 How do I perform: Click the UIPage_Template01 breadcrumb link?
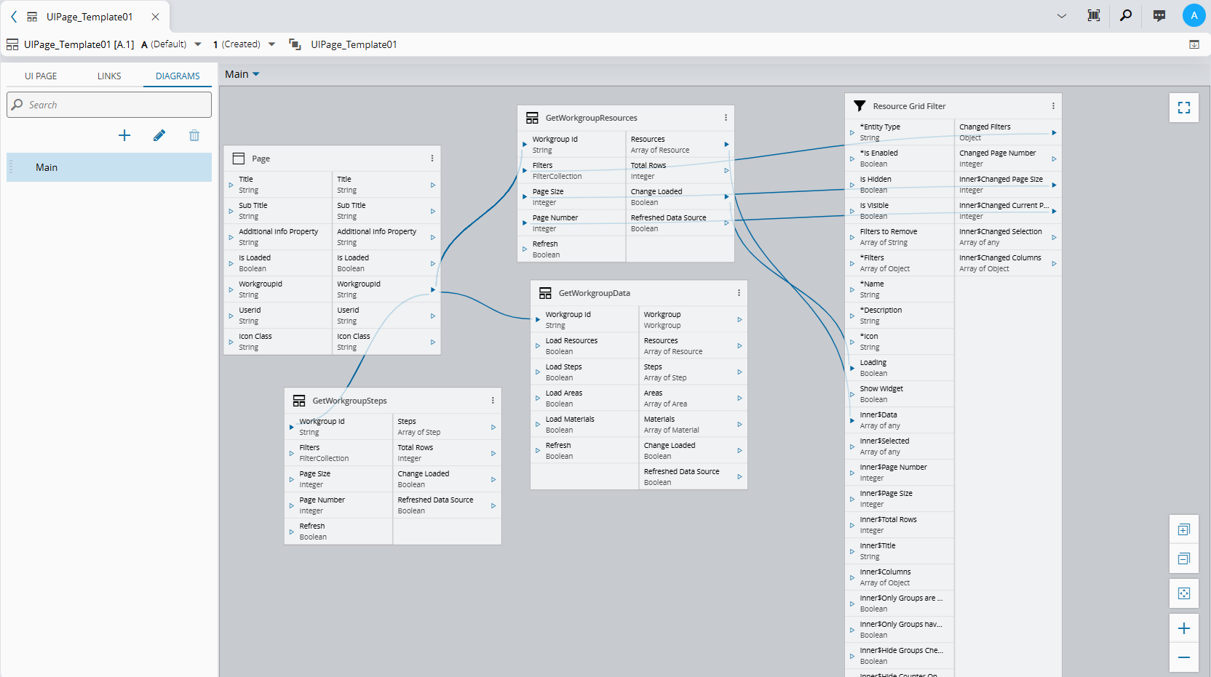pyautogui.click(x=354, y=44)
